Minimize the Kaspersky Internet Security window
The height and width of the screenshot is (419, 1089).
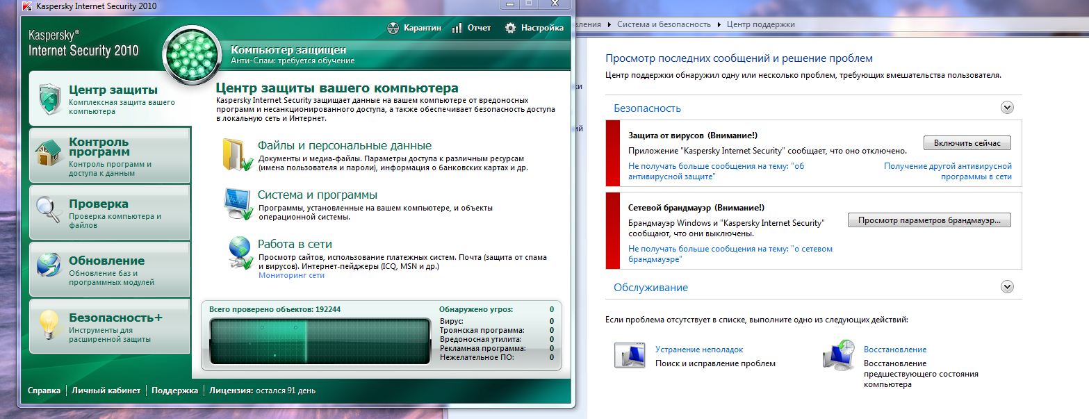pyautogui.click(x=510, y=4)
